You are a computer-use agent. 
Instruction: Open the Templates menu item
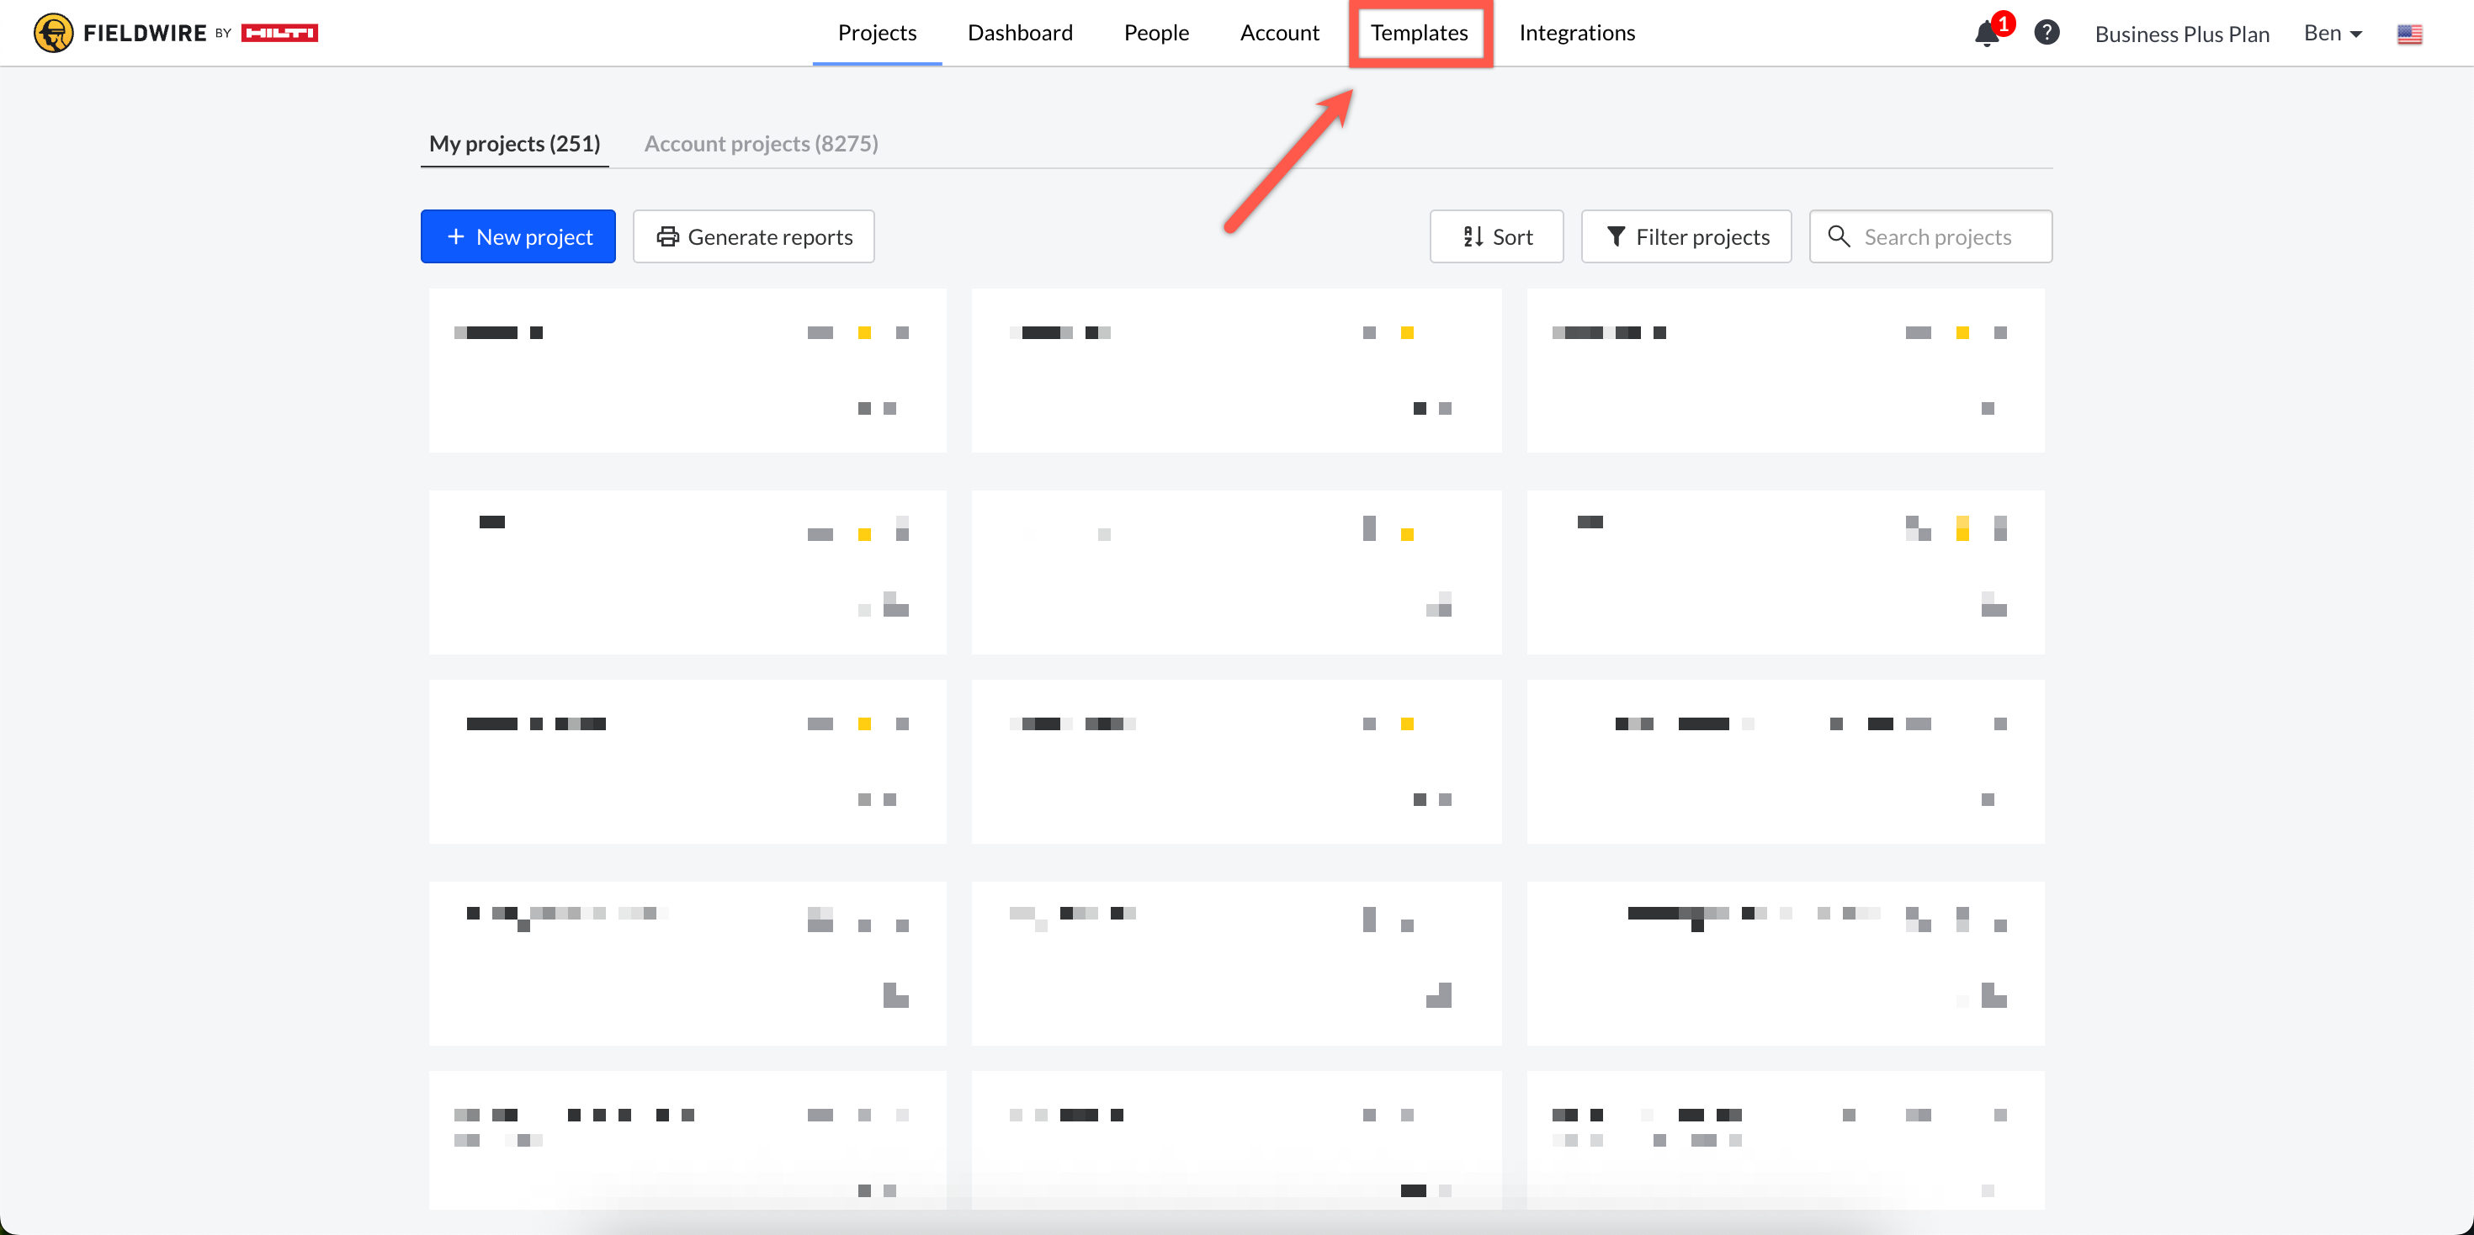[x=1419, y=33]
